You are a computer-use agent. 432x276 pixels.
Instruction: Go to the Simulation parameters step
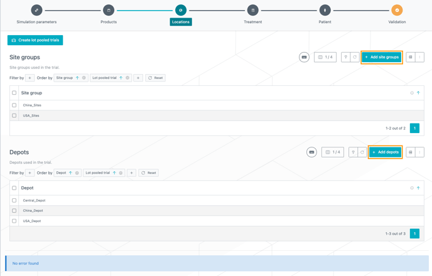click(x=36, y=11)
